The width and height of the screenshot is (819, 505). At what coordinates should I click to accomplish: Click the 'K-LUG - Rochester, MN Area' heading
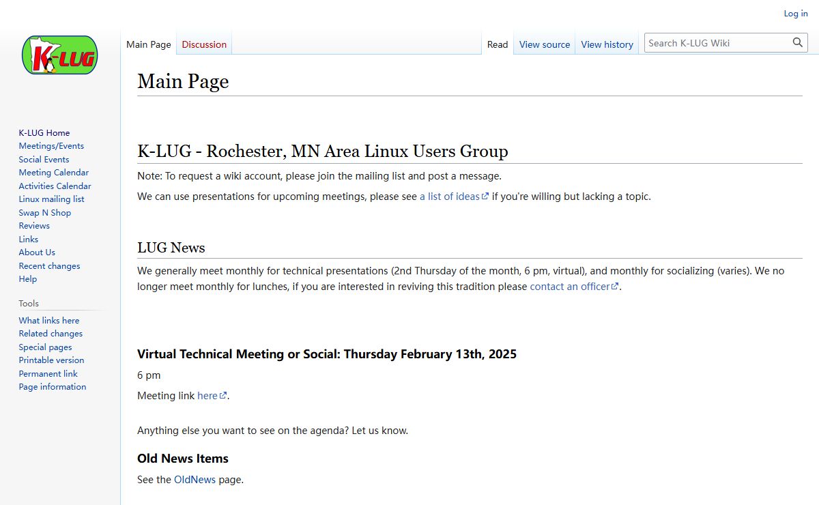323,151
